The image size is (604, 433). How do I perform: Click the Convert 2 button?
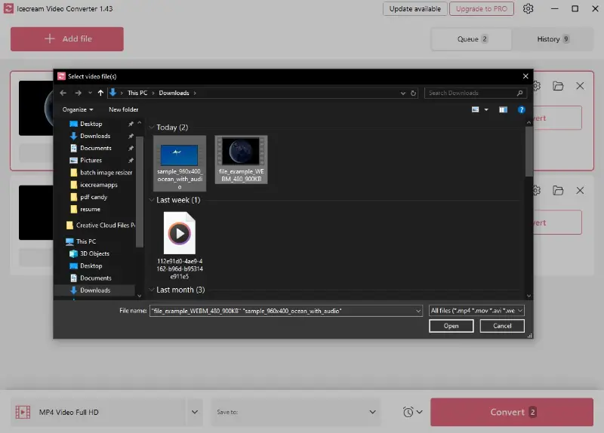click(512, 412)
